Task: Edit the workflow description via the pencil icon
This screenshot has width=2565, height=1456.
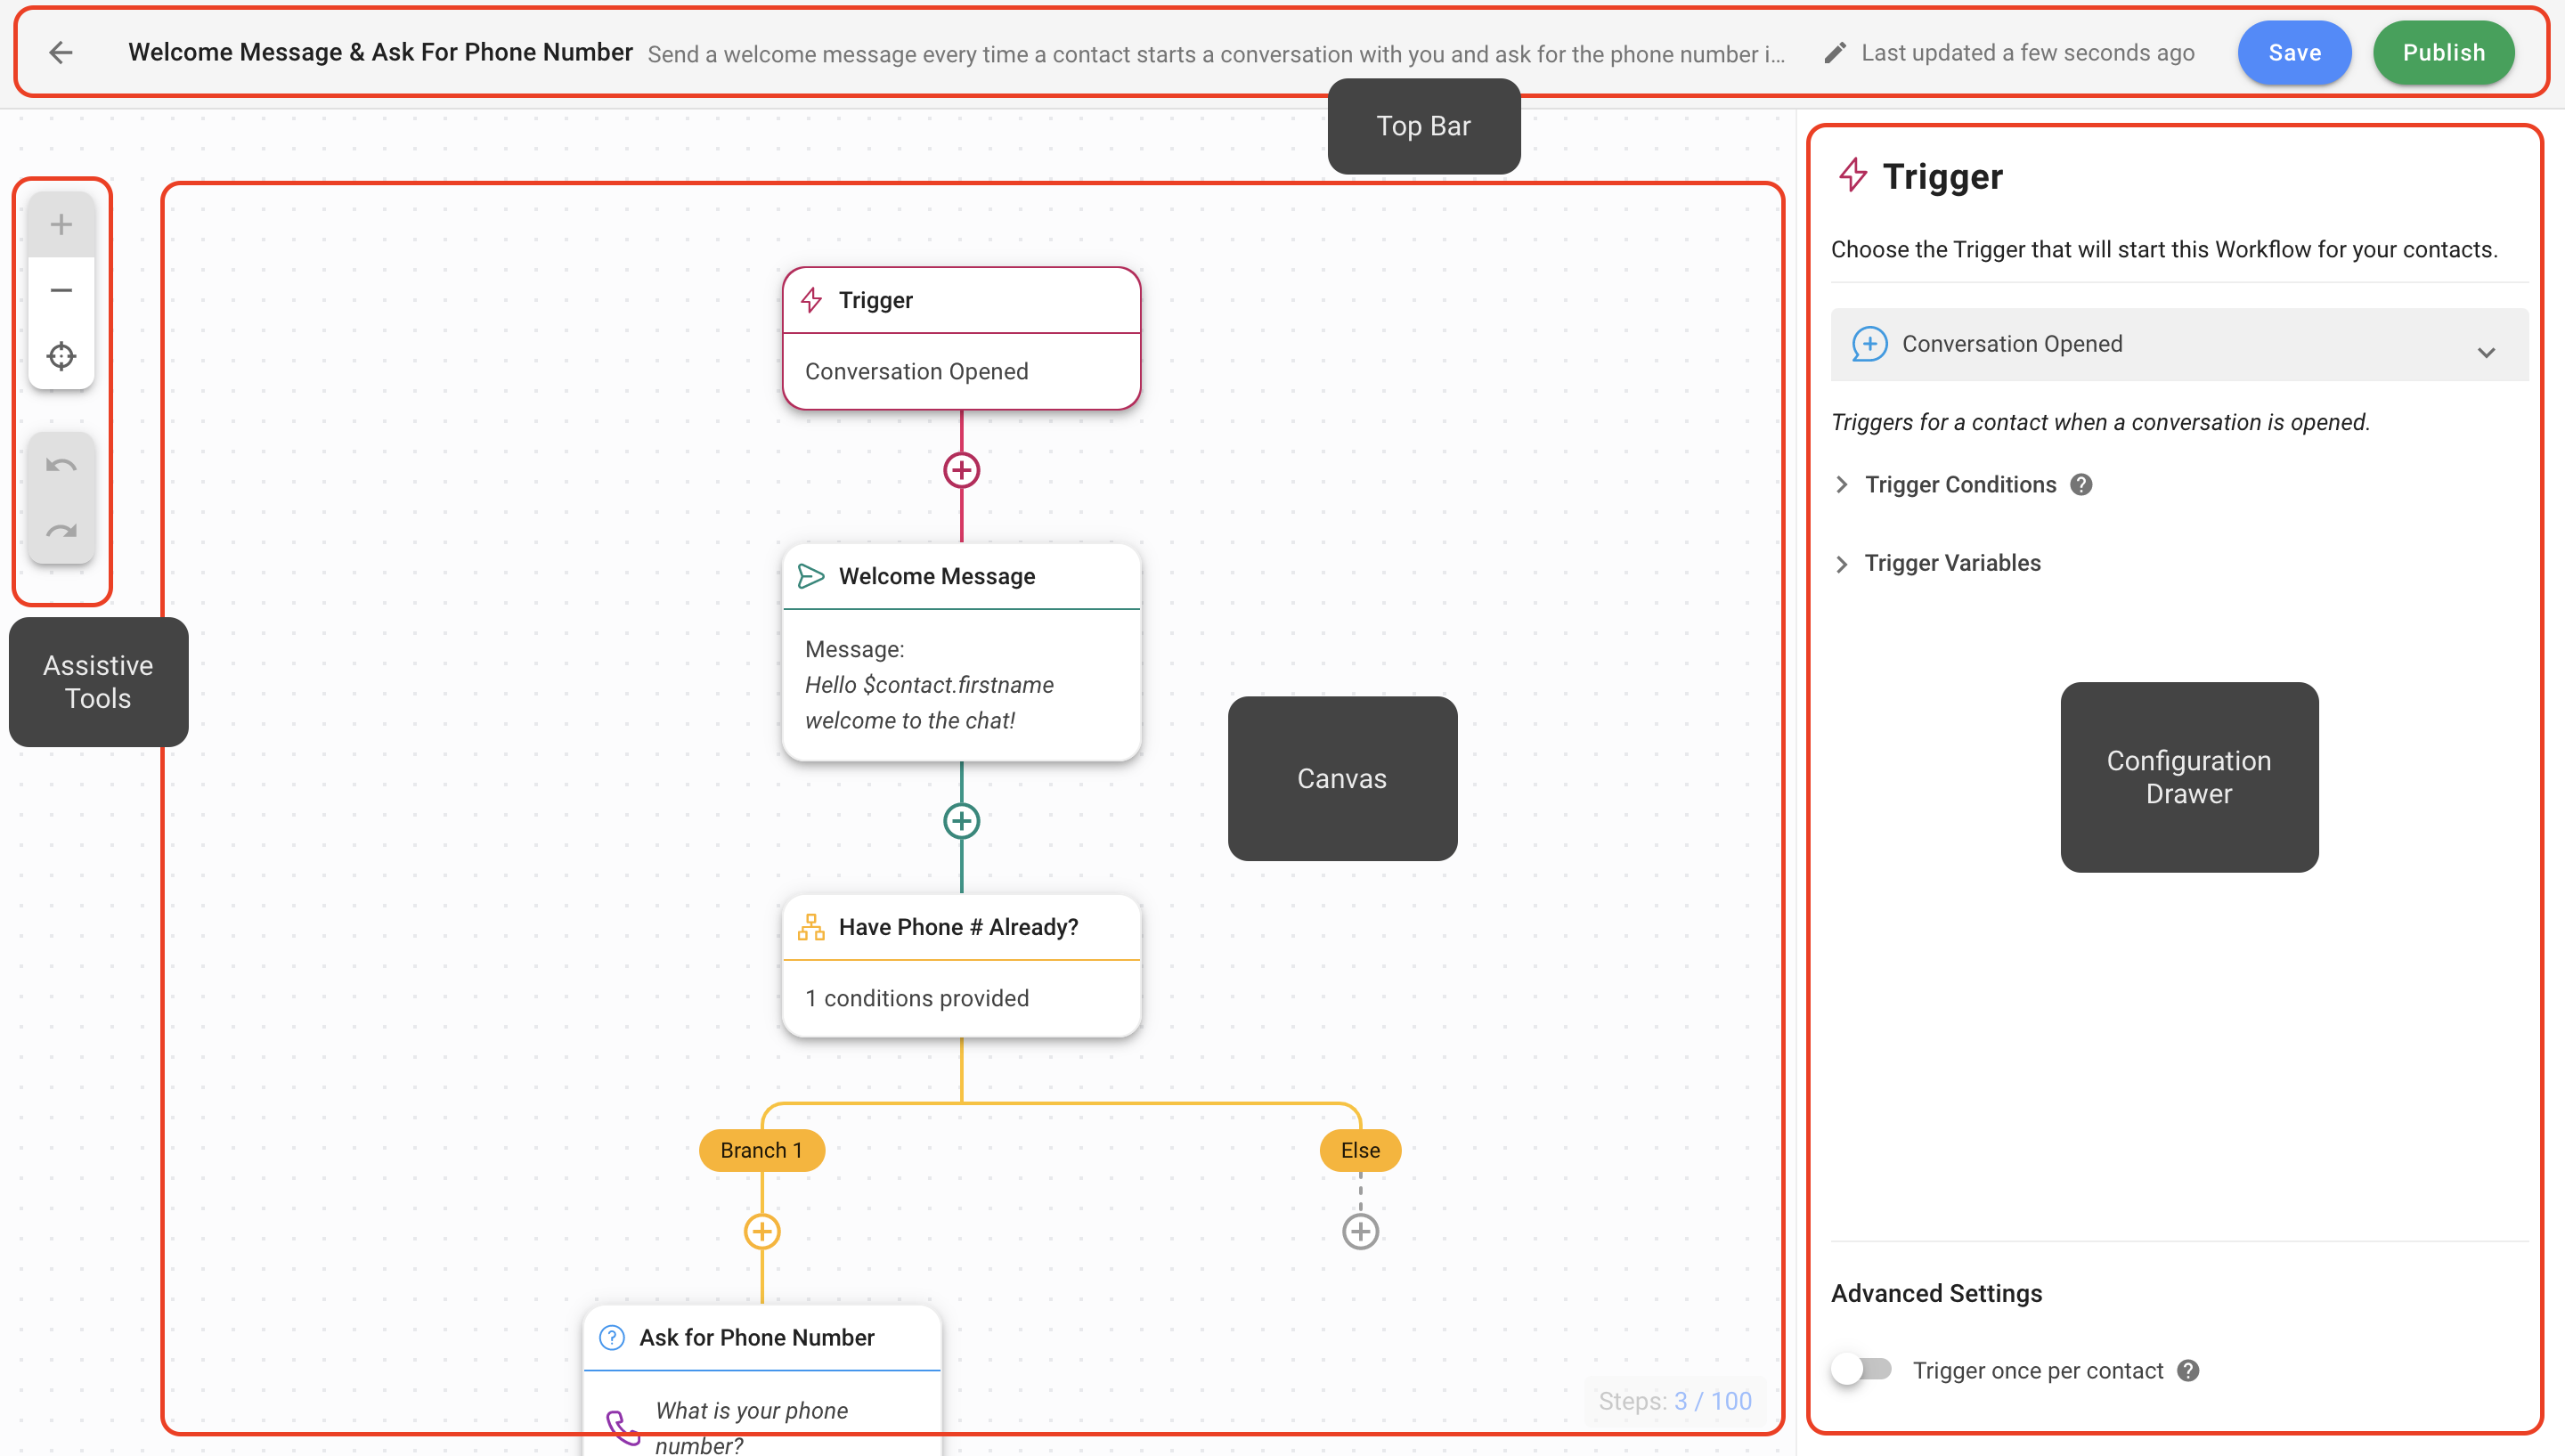Action: click(x=1836, y=52)
